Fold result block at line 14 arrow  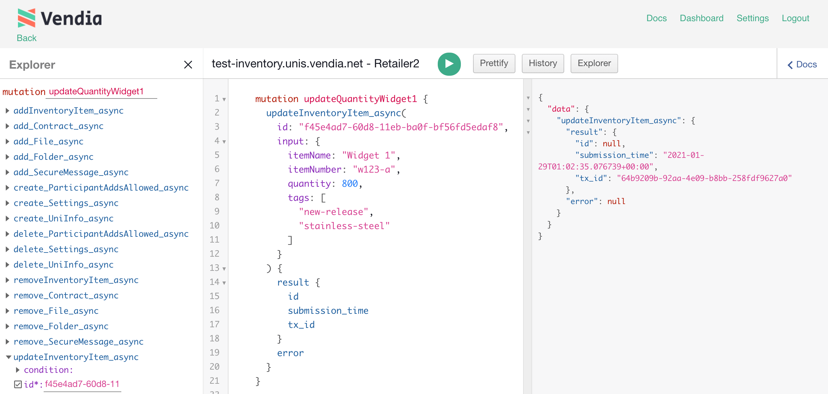click(x=224, y=283)
